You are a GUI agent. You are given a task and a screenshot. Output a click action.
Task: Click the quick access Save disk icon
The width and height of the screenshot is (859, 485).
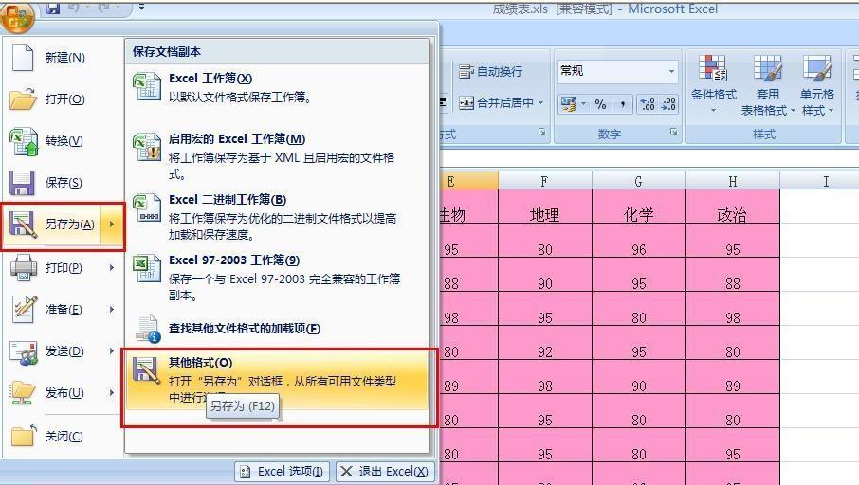[53, 8]
